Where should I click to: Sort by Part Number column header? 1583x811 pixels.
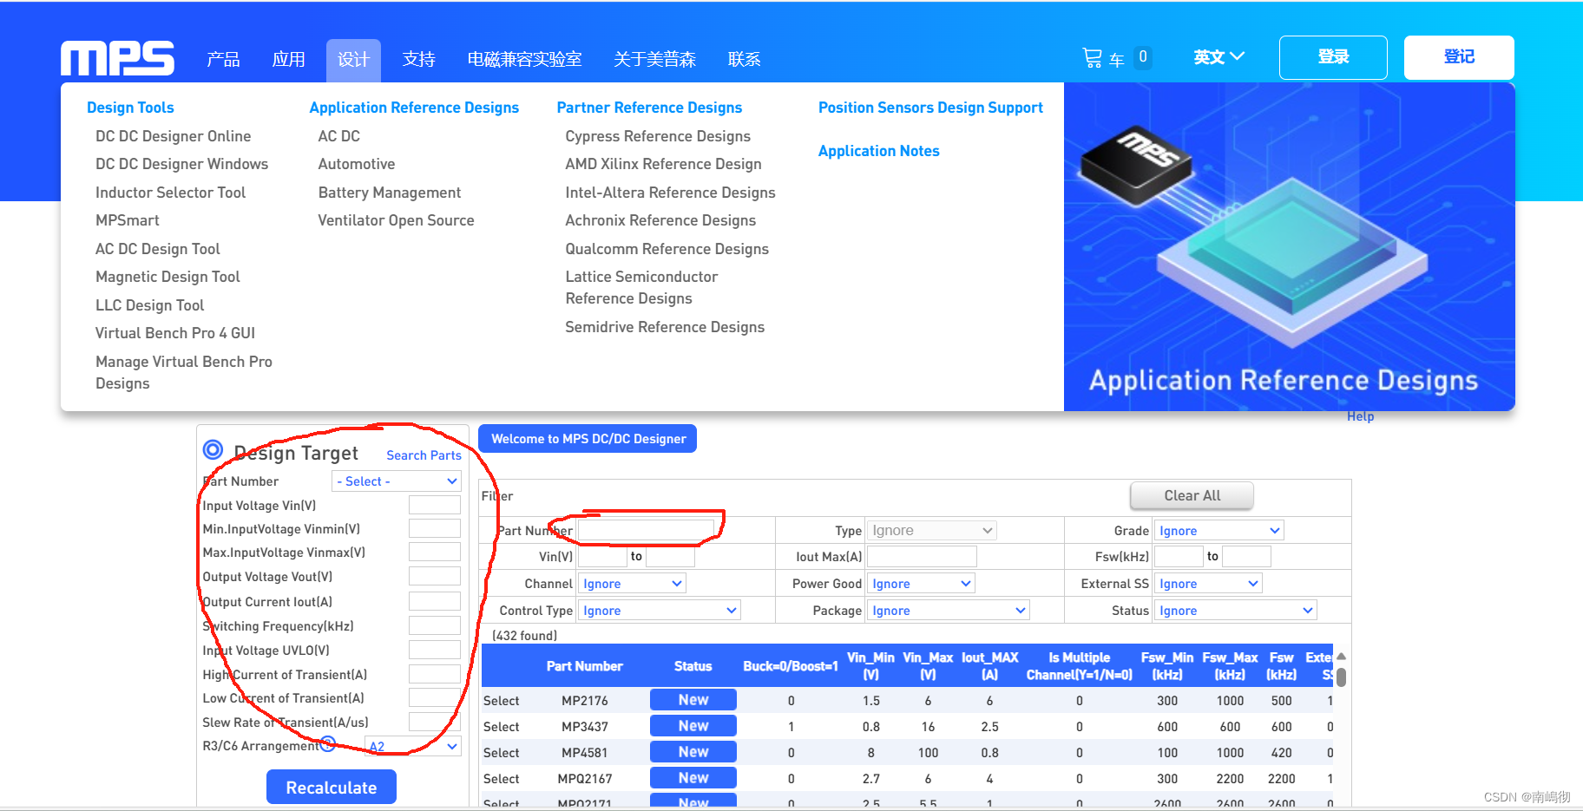(x=584, y=666)
